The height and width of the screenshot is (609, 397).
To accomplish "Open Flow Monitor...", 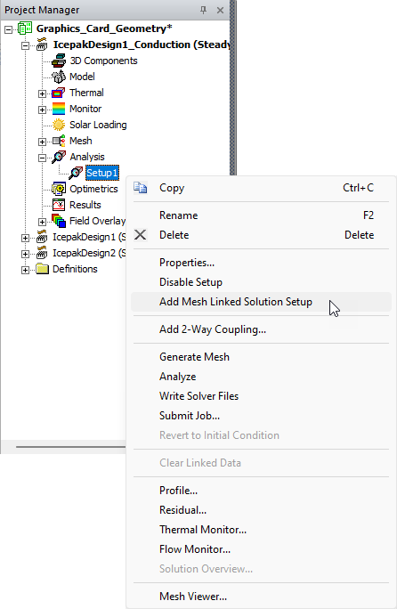I will [261, 549].
